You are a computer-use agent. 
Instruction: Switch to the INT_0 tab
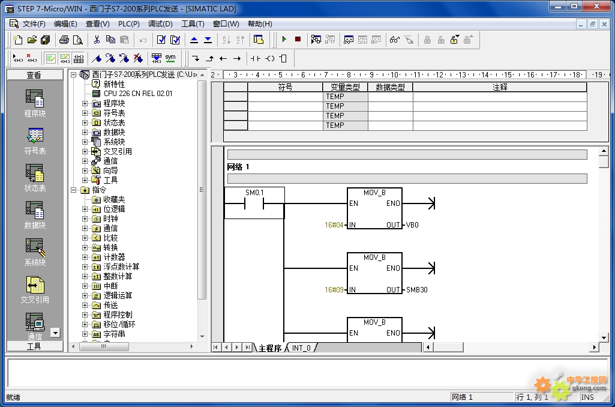point(301,348)
